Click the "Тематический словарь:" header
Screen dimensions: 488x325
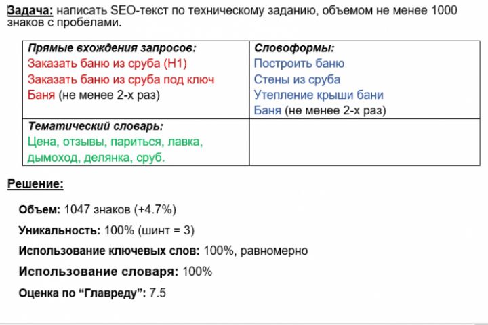(x=96, y=127)
